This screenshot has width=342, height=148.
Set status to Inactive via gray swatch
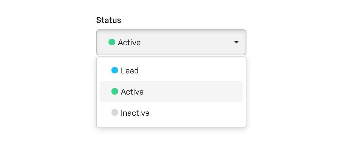[115, 112]
